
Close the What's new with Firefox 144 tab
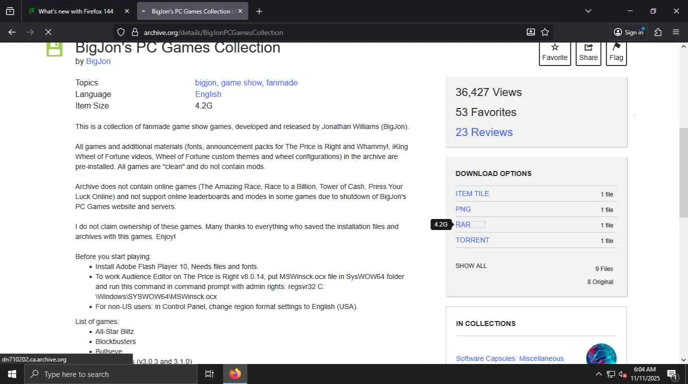[x=126, y=11]
